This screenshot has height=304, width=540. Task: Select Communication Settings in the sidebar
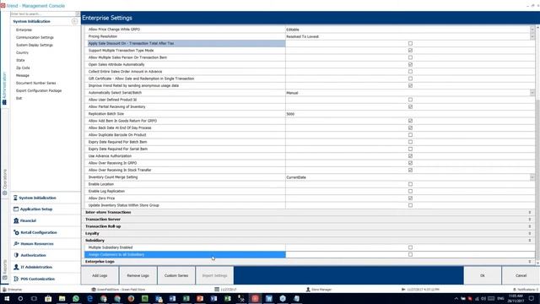tap(35, 37)
